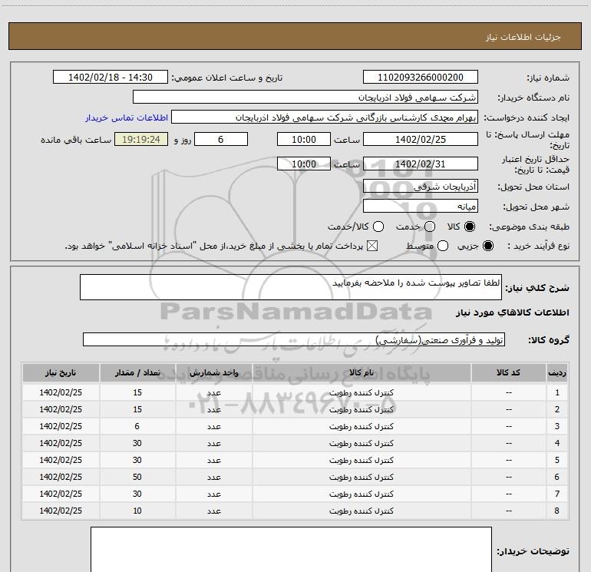The image size is (591, 572).
Task: Click the واحد شمارش column header
Action: pyautogui.click(x=213, y=372)
